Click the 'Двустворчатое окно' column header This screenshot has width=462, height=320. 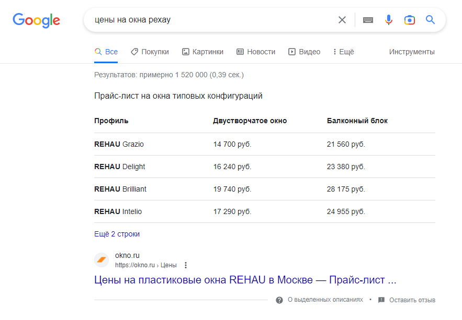coord(250,121)
